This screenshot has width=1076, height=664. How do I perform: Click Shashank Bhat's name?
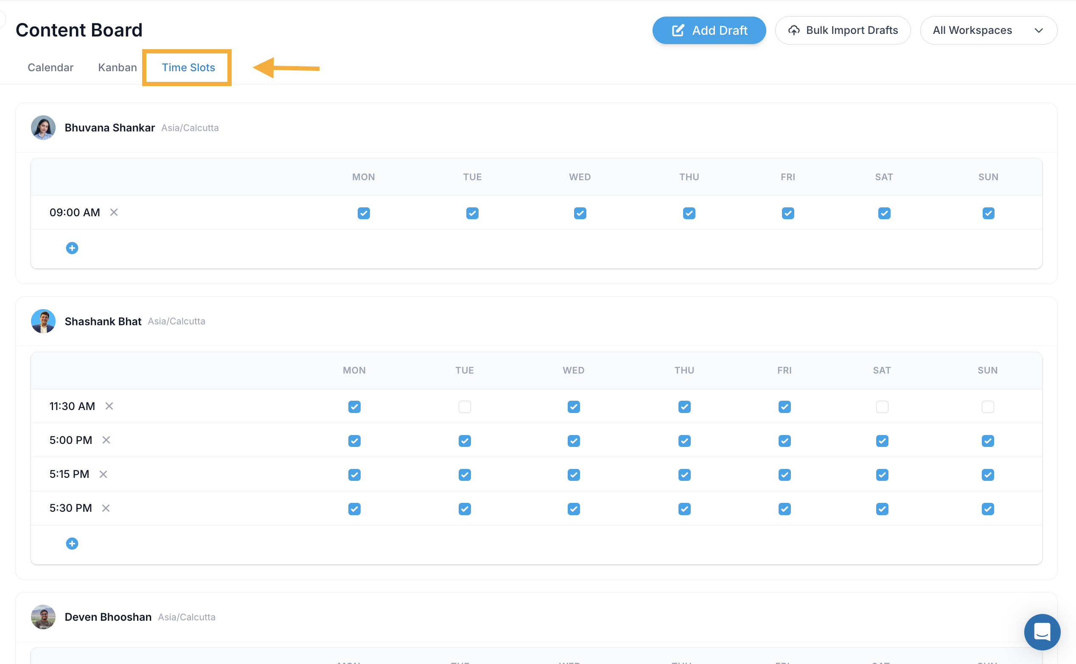[103, 321]
